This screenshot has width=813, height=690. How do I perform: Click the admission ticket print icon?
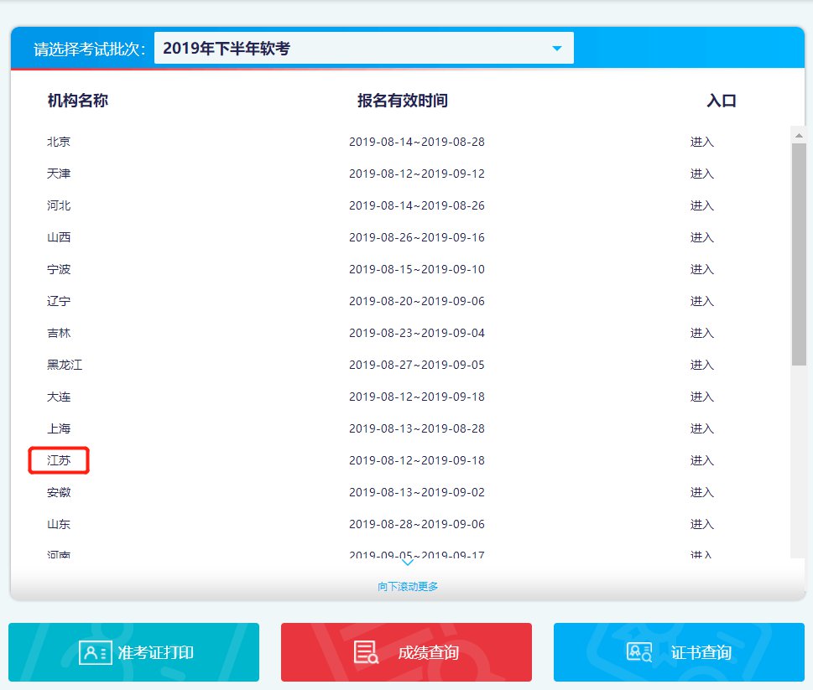pos(95,652)
